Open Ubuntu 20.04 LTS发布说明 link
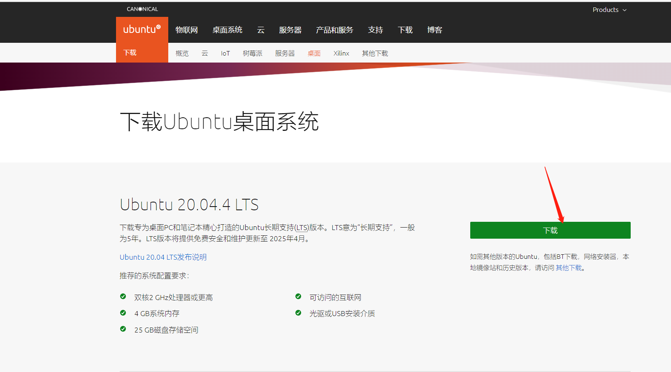 163,257
